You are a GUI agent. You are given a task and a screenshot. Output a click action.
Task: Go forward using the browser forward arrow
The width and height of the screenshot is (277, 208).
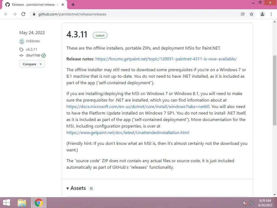click(x=15, y=14)
